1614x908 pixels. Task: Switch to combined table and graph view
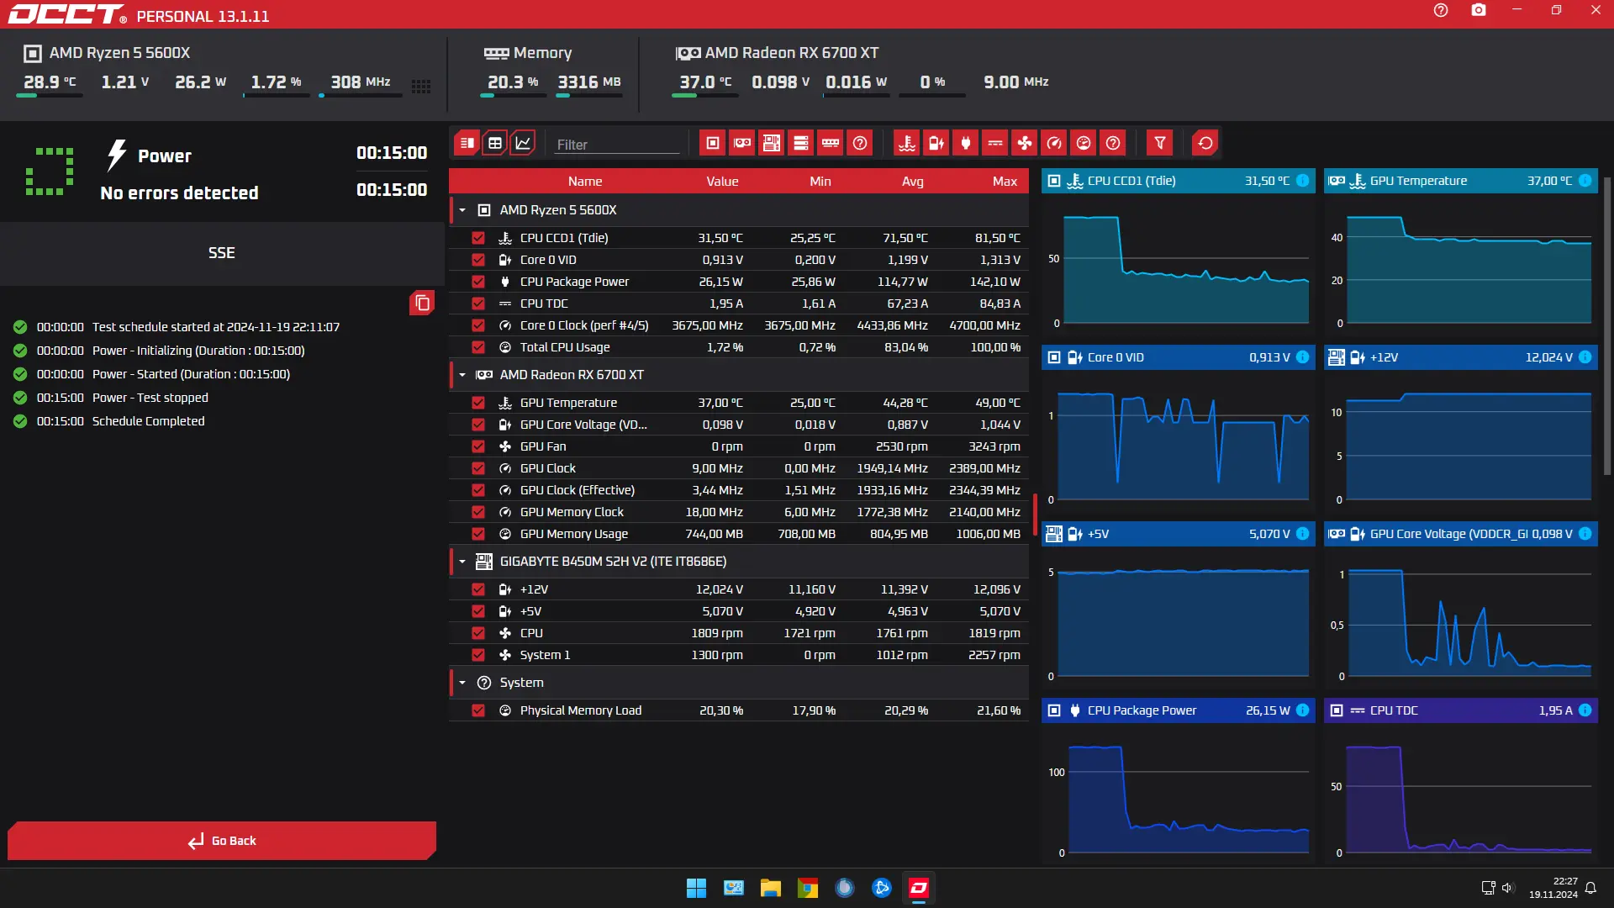[x=467, y=143]
